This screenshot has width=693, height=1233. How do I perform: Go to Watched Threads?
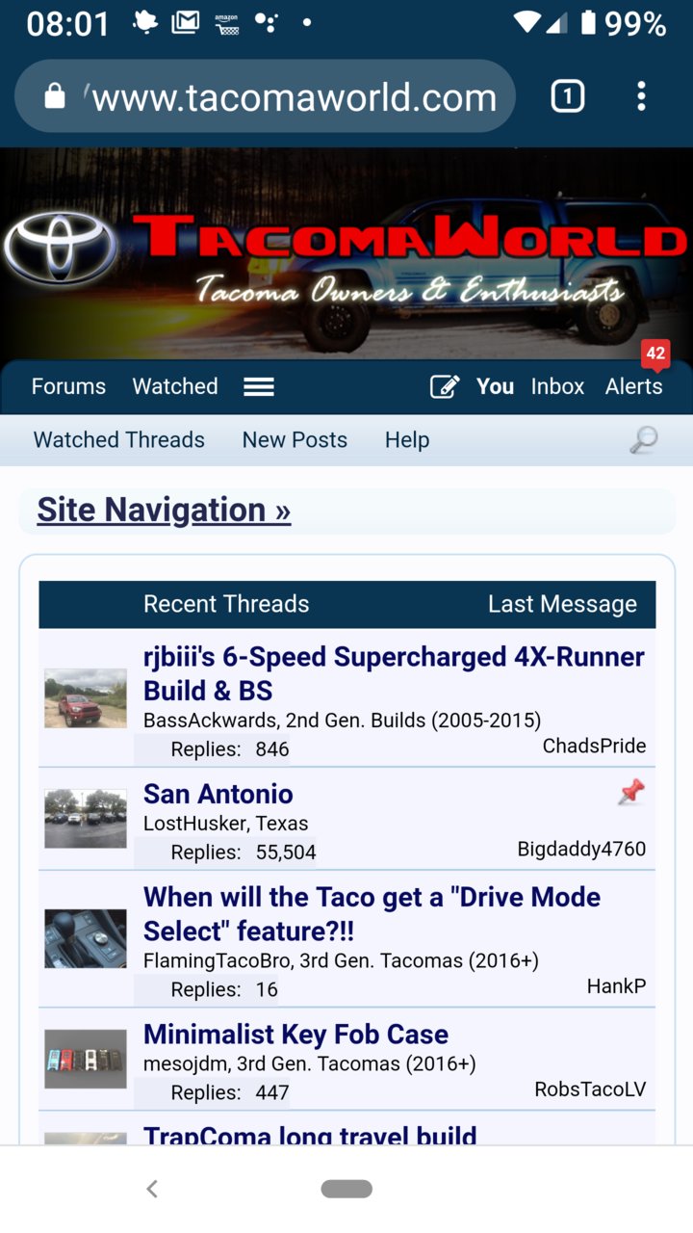[x=119, y=440]
